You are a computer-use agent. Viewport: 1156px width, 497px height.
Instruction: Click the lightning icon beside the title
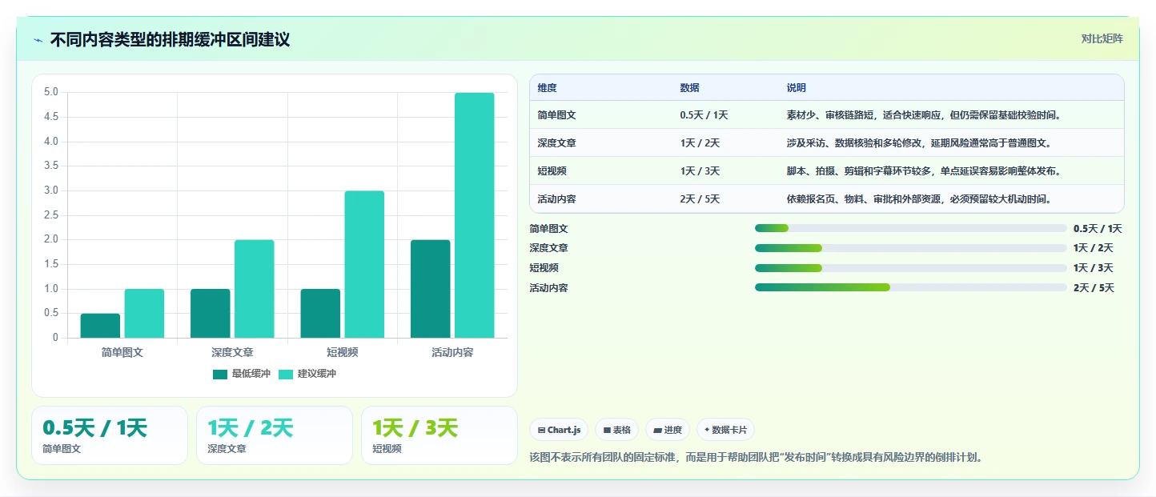38,40
